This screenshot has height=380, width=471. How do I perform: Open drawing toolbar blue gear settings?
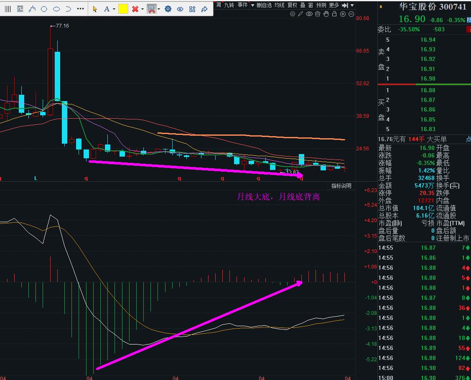coord(168,9)
